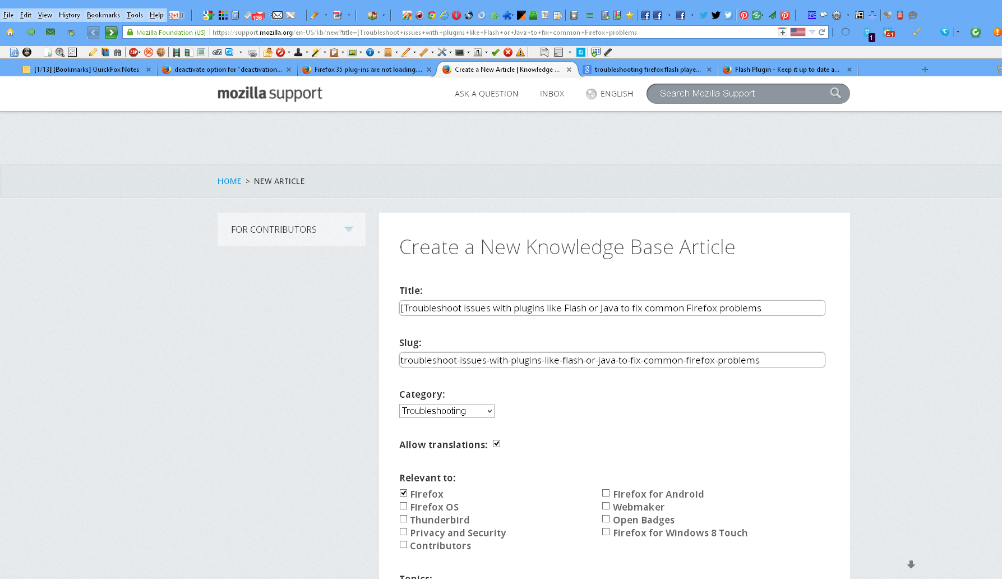Click the broom cleaner icon
Image resolution: width=1002 pixels, height=579 pixels.
point(916,32)
